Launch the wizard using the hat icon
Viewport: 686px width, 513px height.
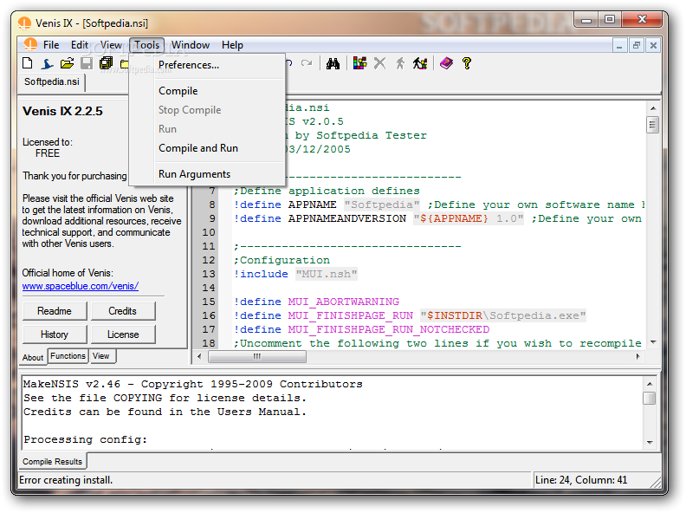click(47, 63)
